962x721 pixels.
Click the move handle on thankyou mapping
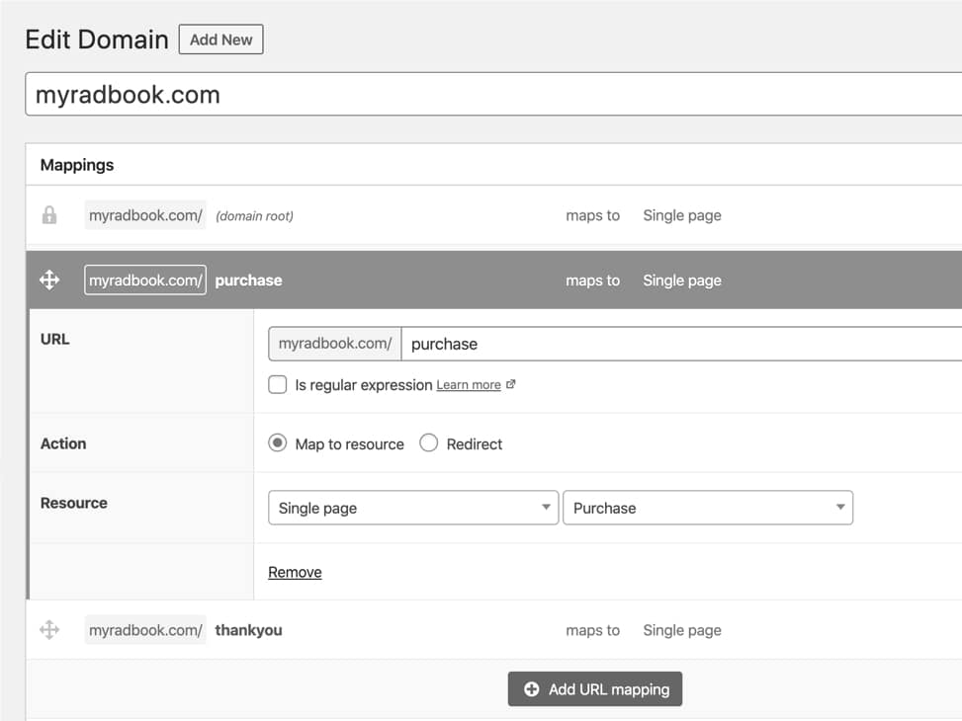(49, 630)
